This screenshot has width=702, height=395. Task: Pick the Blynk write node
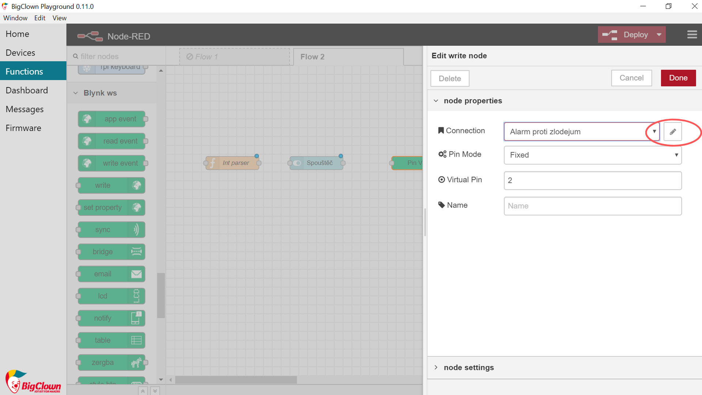[x=111, y=185]
